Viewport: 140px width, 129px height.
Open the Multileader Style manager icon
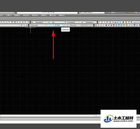tap(82, 22)
